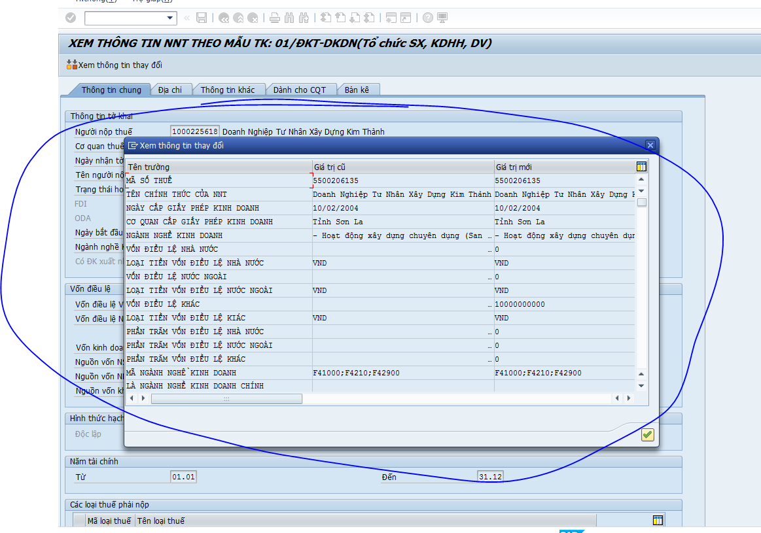Click 'MÃ SỐ THUẾ' field name cell

(x=219, y=181)
